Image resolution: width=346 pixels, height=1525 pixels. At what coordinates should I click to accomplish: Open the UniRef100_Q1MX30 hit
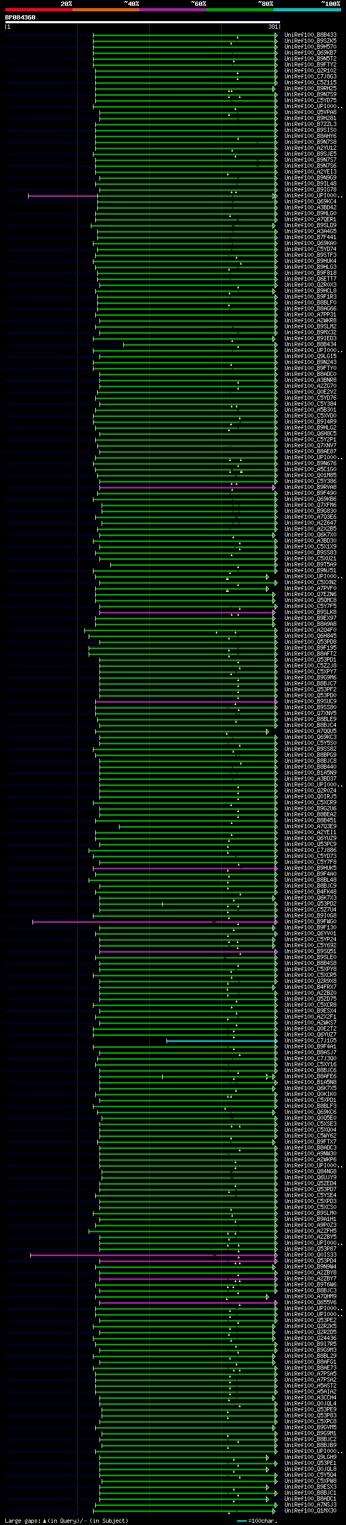tap(310, 1510)
